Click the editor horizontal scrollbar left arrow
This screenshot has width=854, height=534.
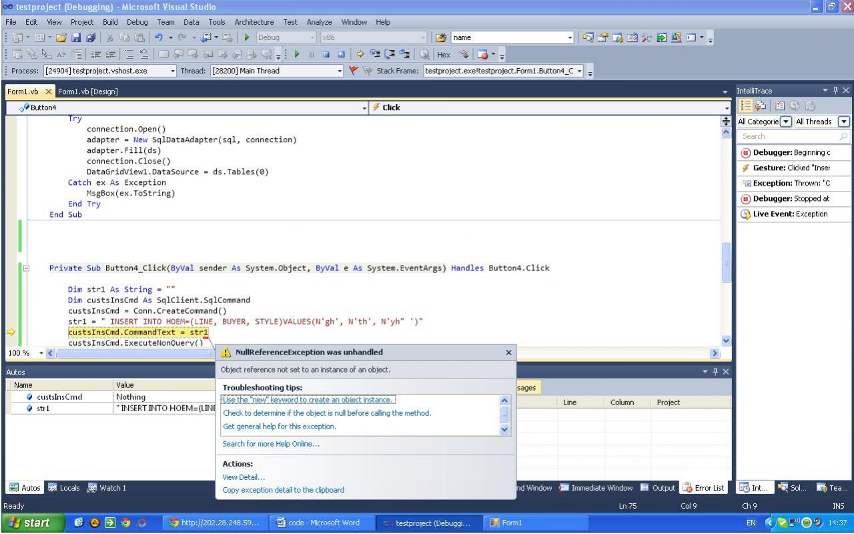tap(51, 352)
